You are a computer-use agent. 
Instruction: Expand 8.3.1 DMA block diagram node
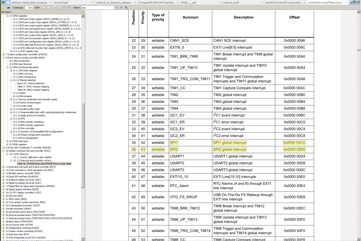click(11, 71)
